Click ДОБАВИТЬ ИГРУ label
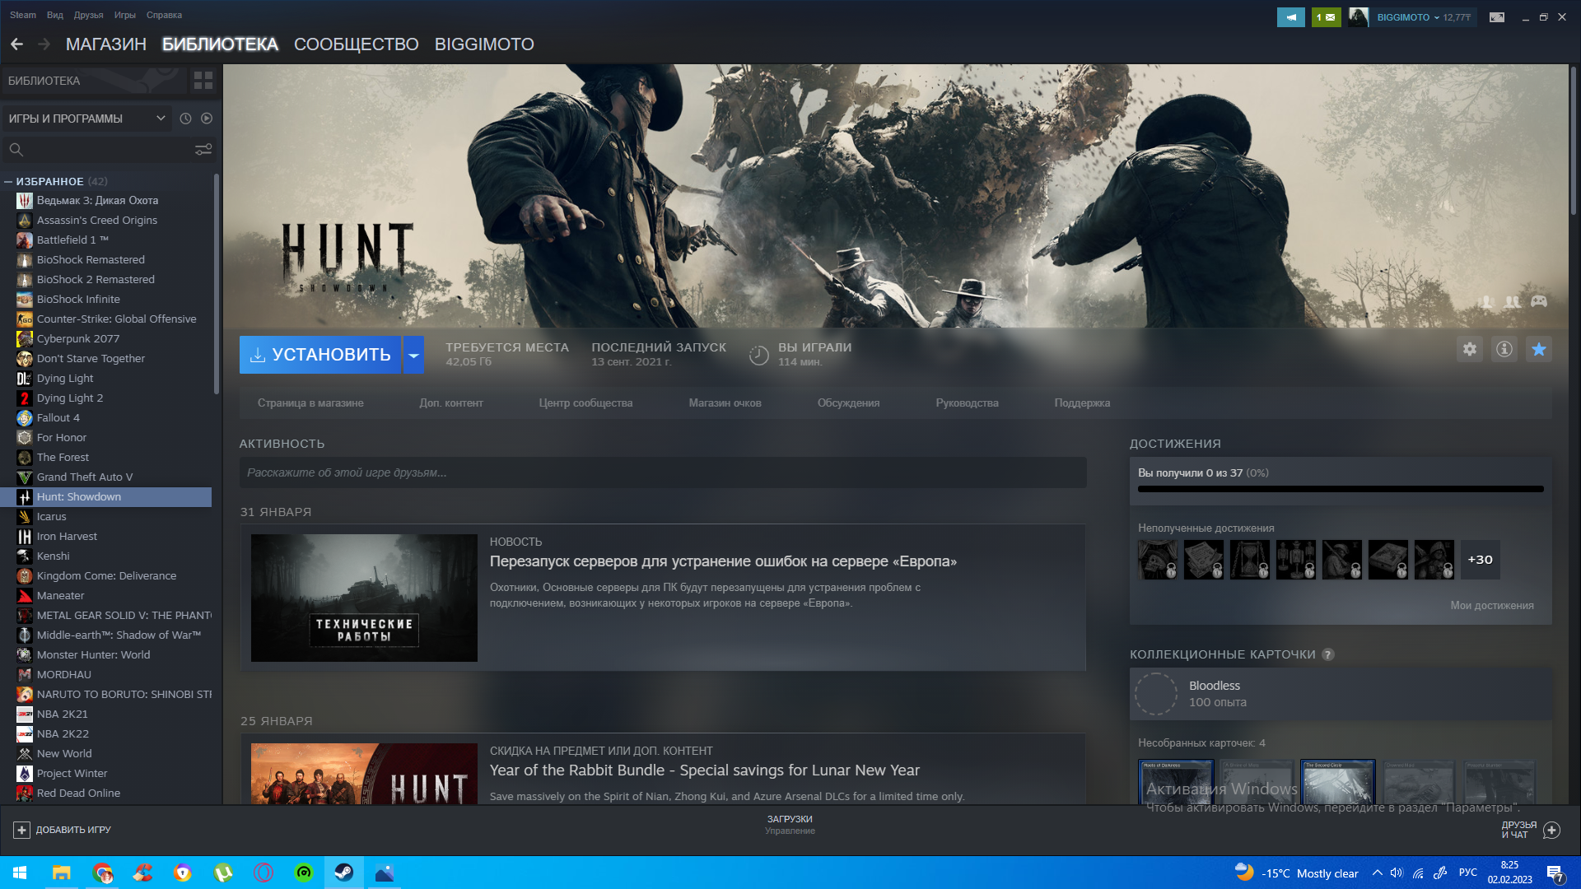Viewport: 1581px width, 889px height. [73, 830]
